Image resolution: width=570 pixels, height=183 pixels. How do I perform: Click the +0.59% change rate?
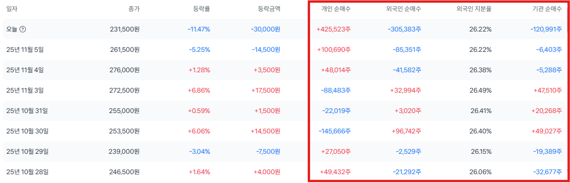[x=199, y=111]
